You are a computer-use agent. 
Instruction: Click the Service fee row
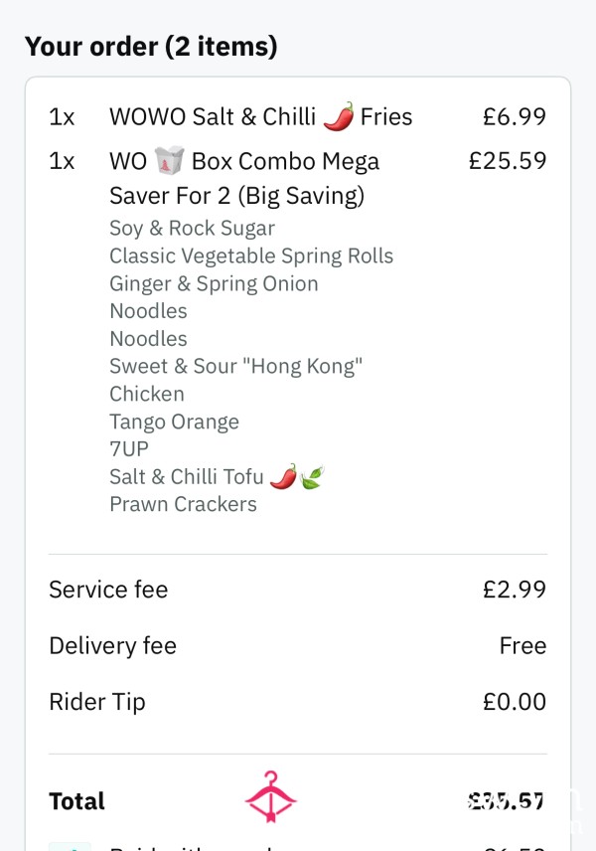[x=298, y=590]
